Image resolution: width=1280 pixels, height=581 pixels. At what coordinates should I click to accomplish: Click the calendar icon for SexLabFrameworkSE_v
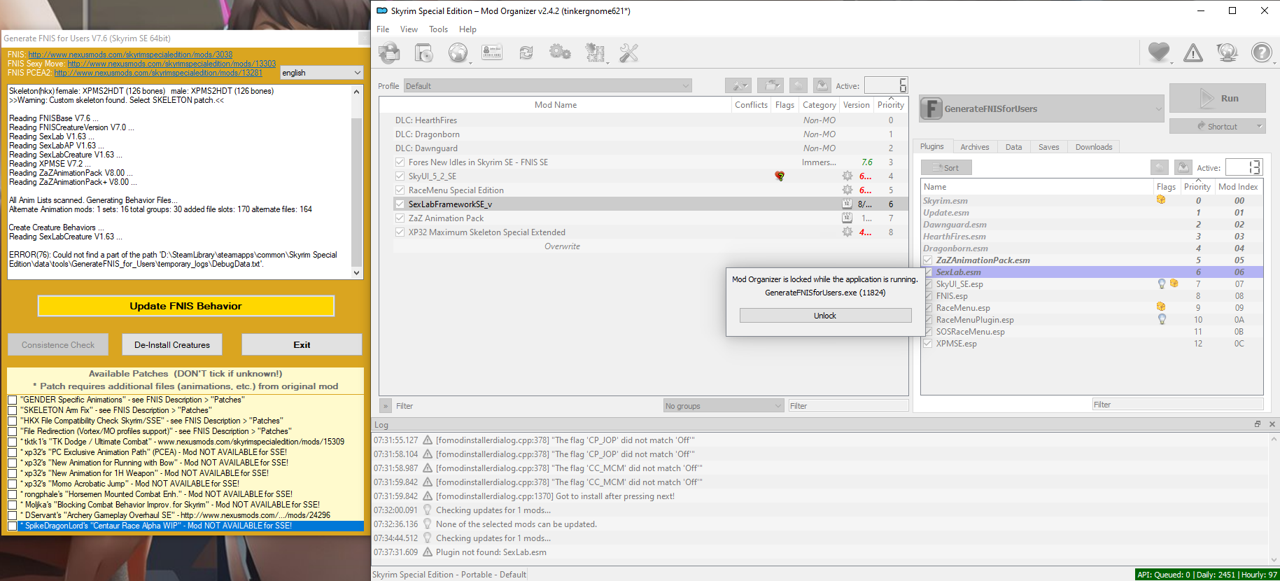coord(847,204)
